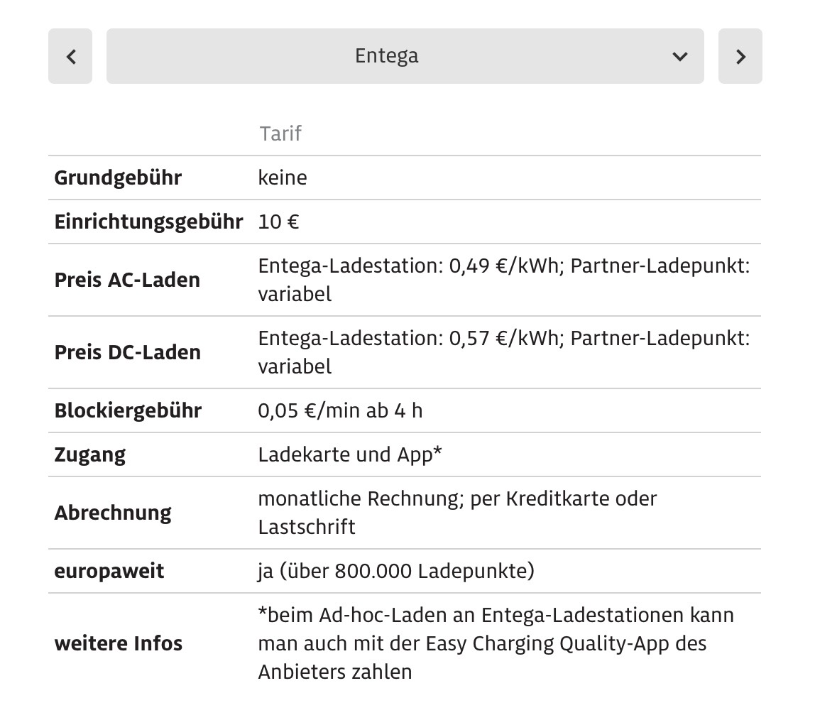Click the Einrichtungsgebühr row label
Screen dimensions: 815x720
tap(148, 222)
